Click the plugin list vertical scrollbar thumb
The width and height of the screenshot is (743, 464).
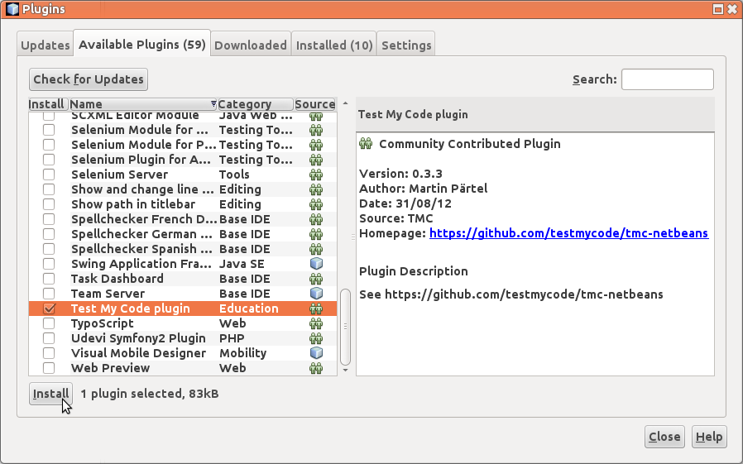[x=345, y=327]
